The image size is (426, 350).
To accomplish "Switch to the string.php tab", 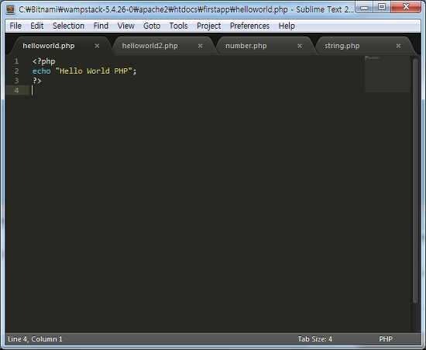I will (x=342, y=46).
